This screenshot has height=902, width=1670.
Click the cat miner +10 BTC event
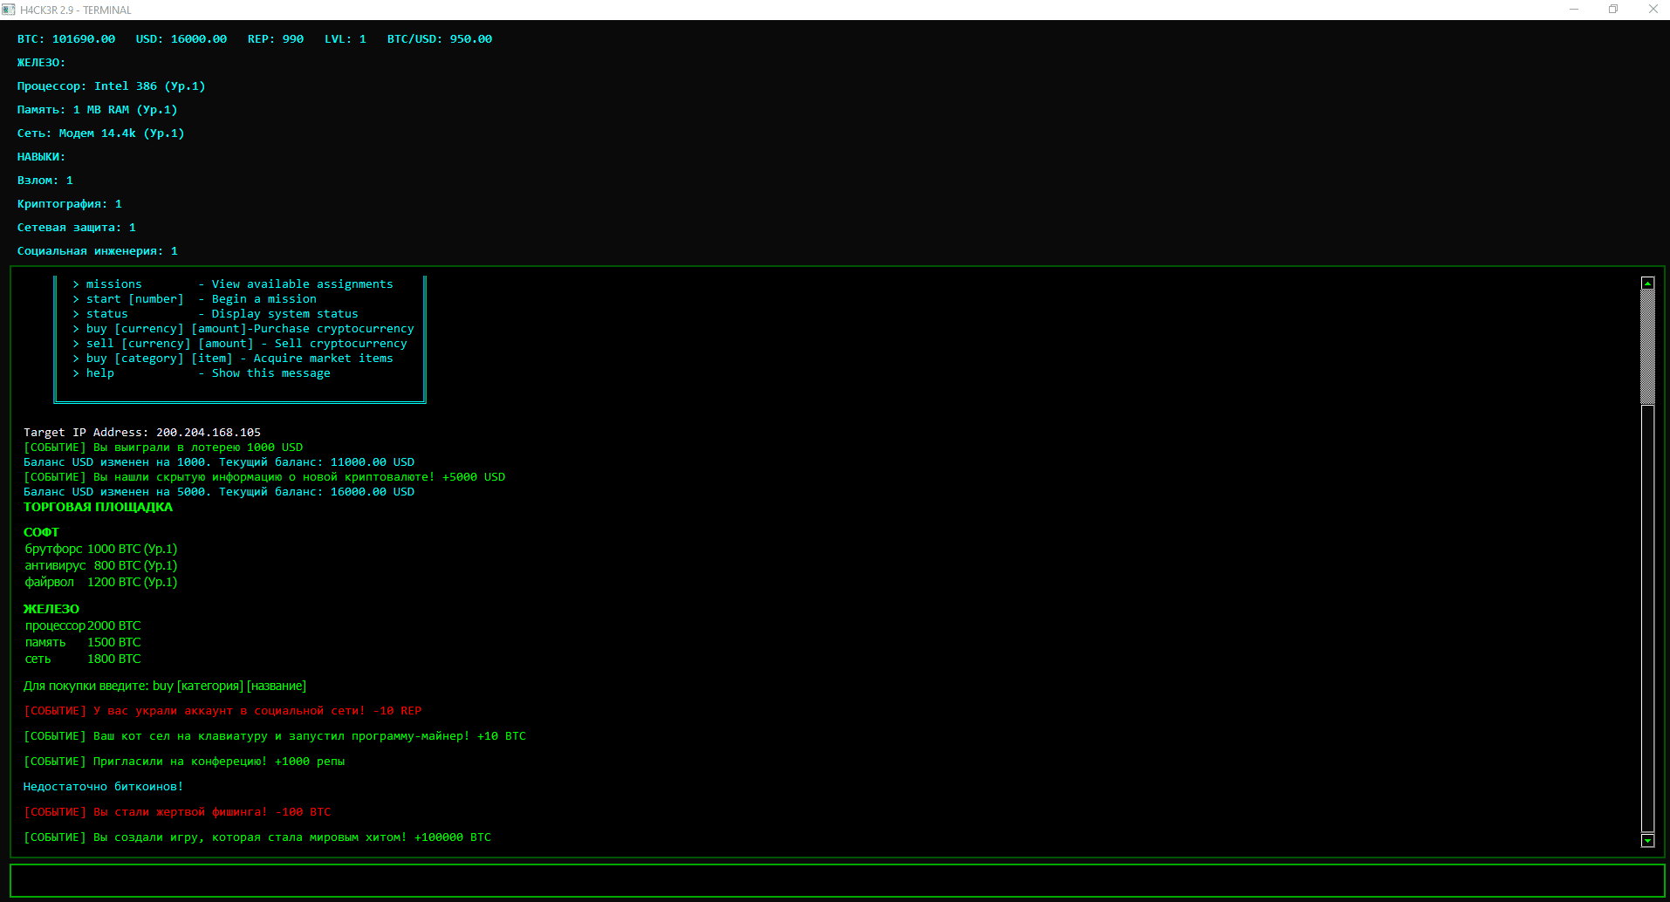tap(275, 736)
